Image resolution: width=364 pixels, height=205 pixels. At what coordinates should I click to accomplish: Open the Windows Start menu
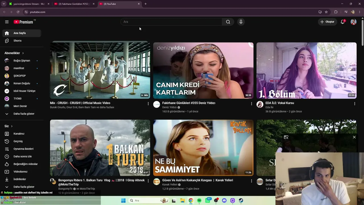click(x=123, y=200)
